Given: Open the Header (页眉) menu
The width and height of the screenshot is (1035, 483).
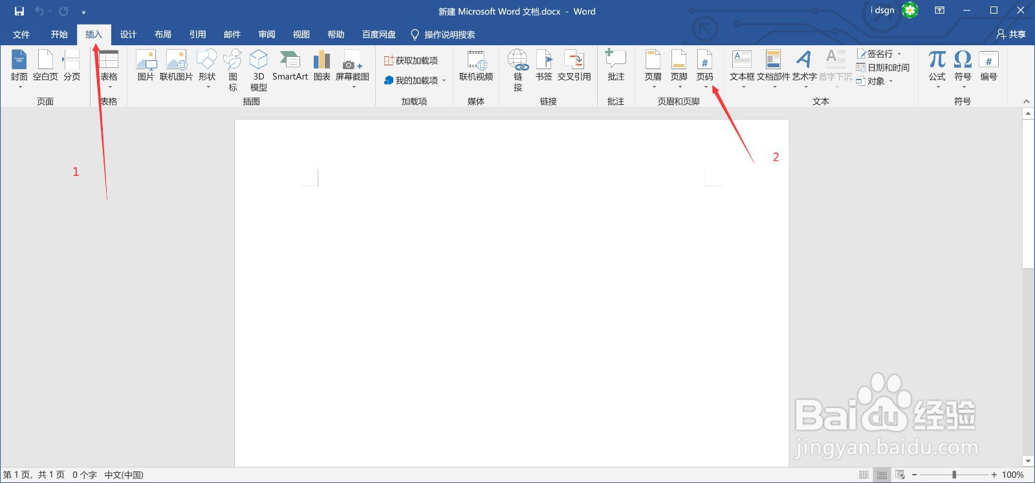Looking at the screenshot, I should pyautogui.click(x=653, y=69).
